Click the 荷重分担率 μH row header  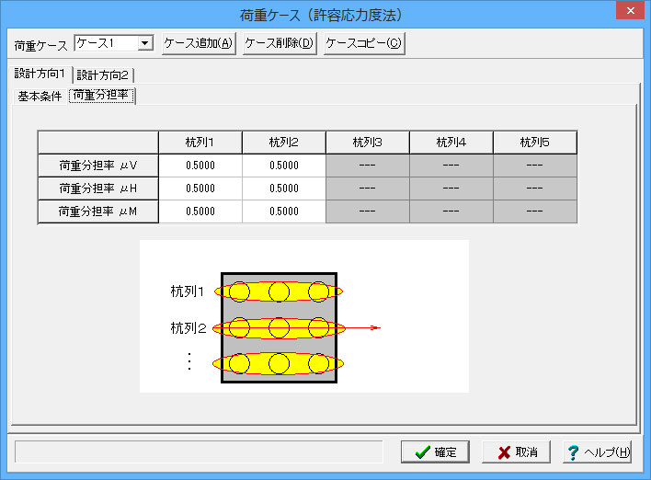(x=98, y=189)
